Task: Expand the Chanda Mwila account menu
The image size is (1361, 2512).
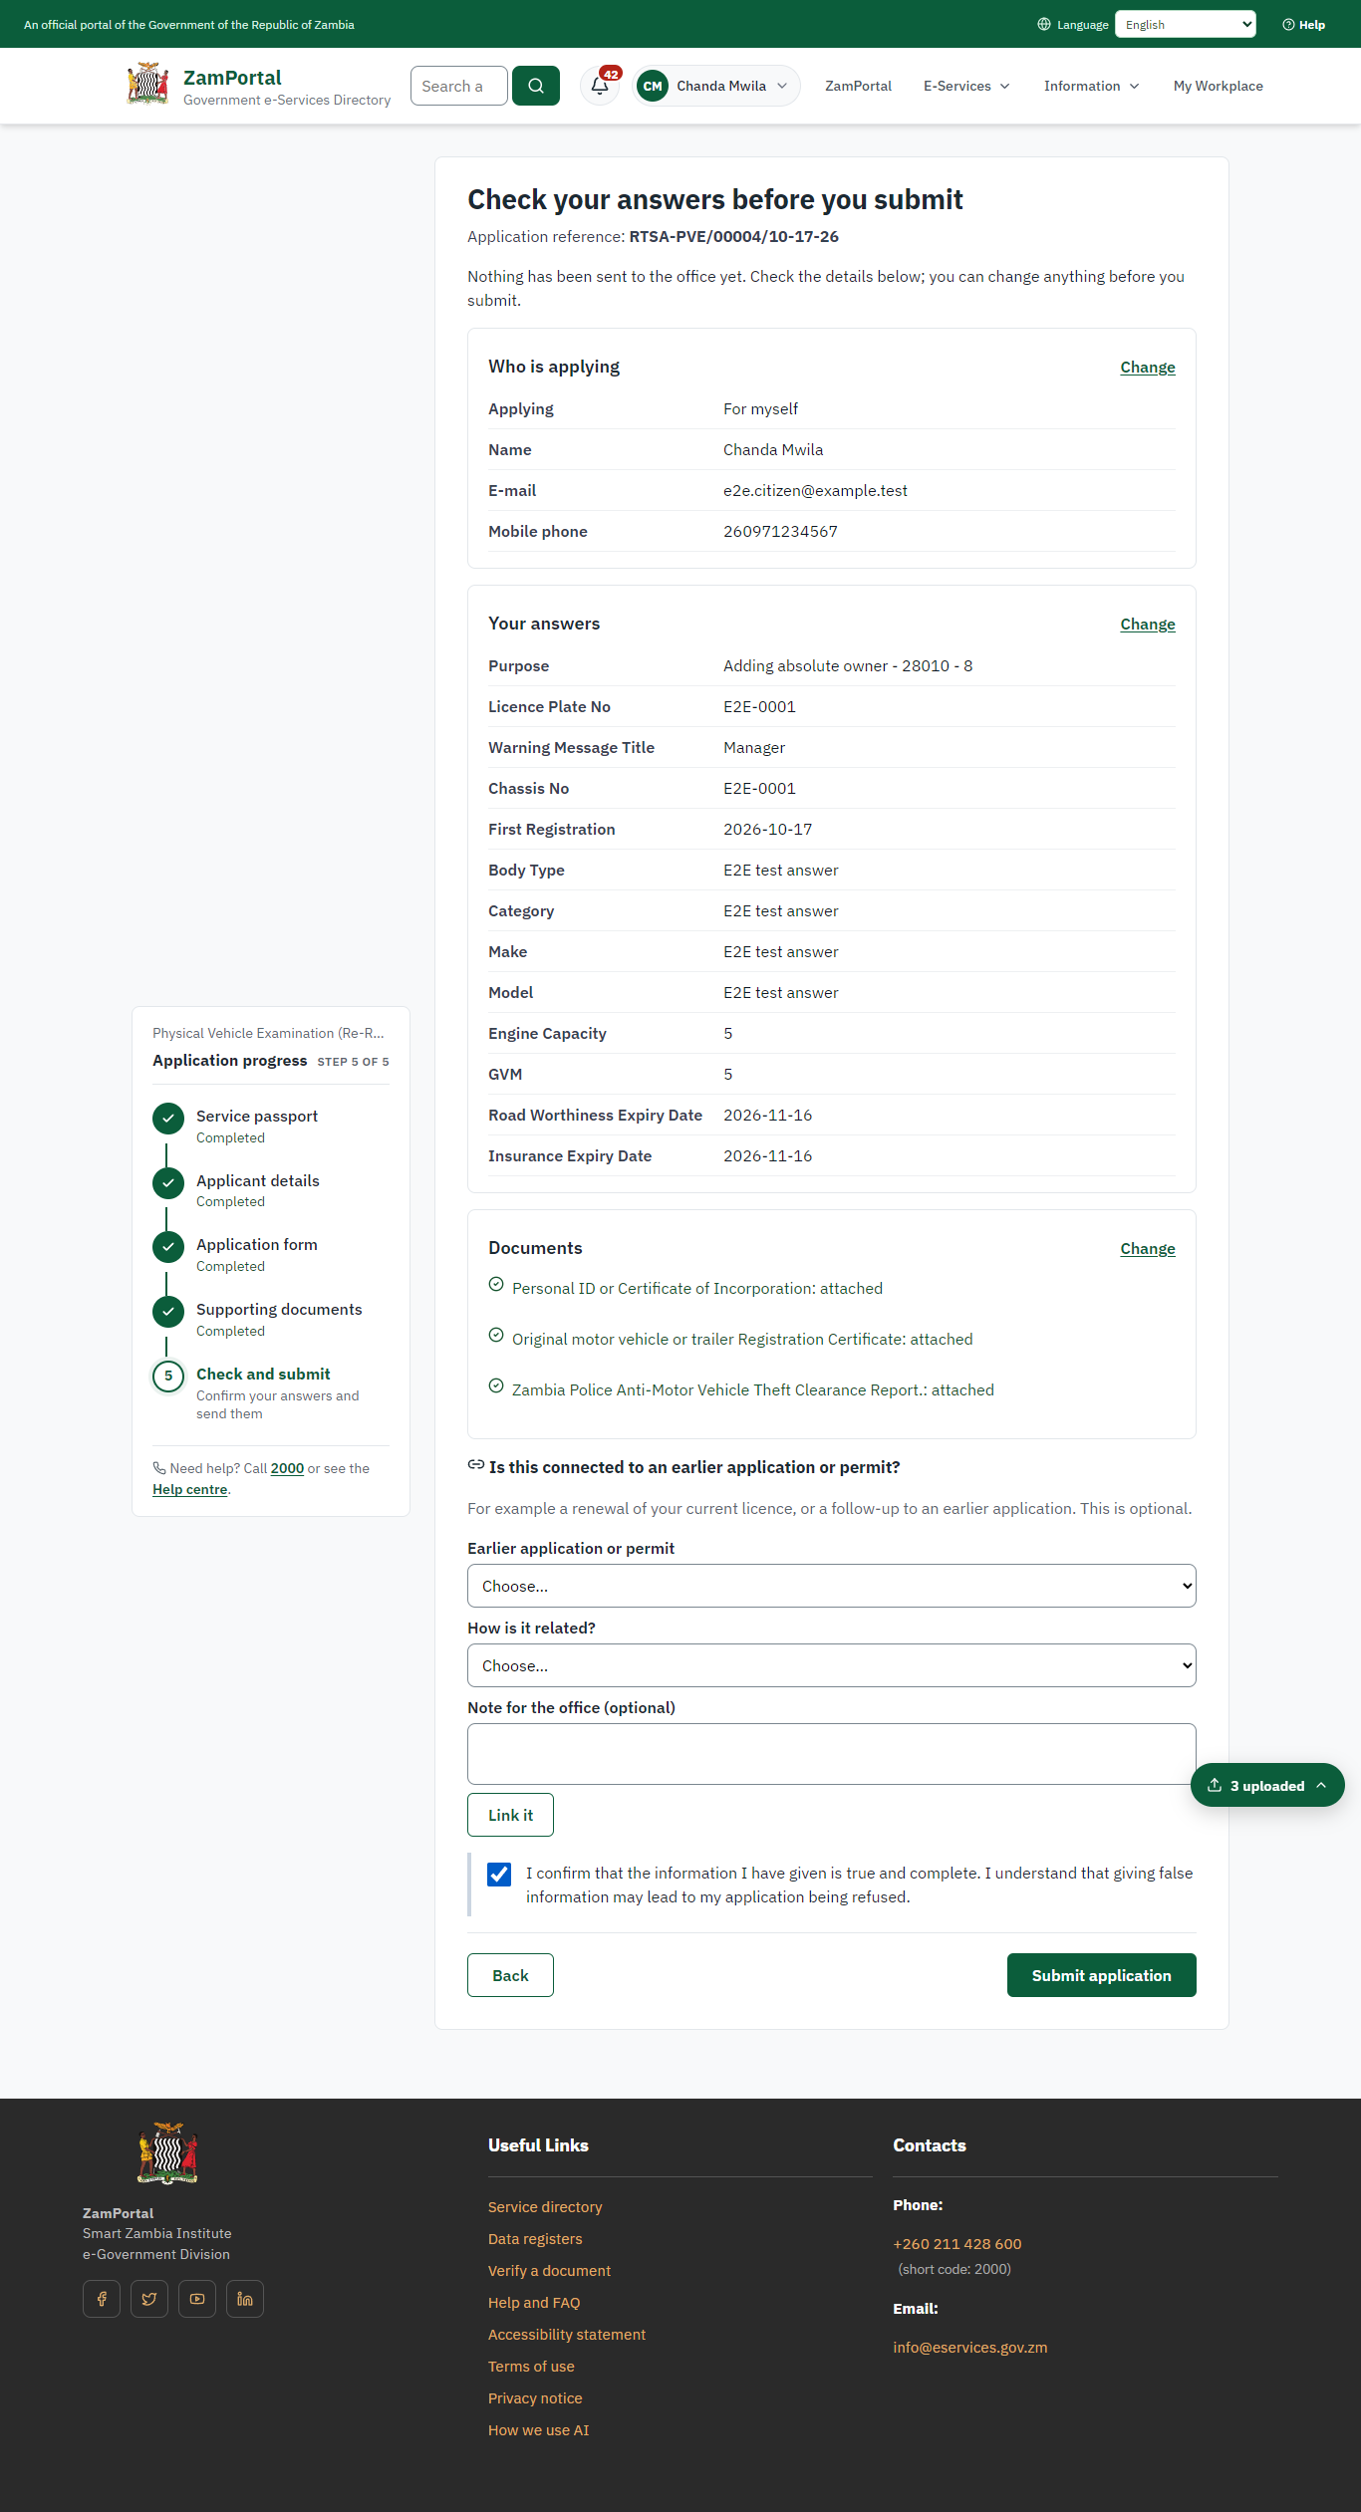Action: pos(716,86)
